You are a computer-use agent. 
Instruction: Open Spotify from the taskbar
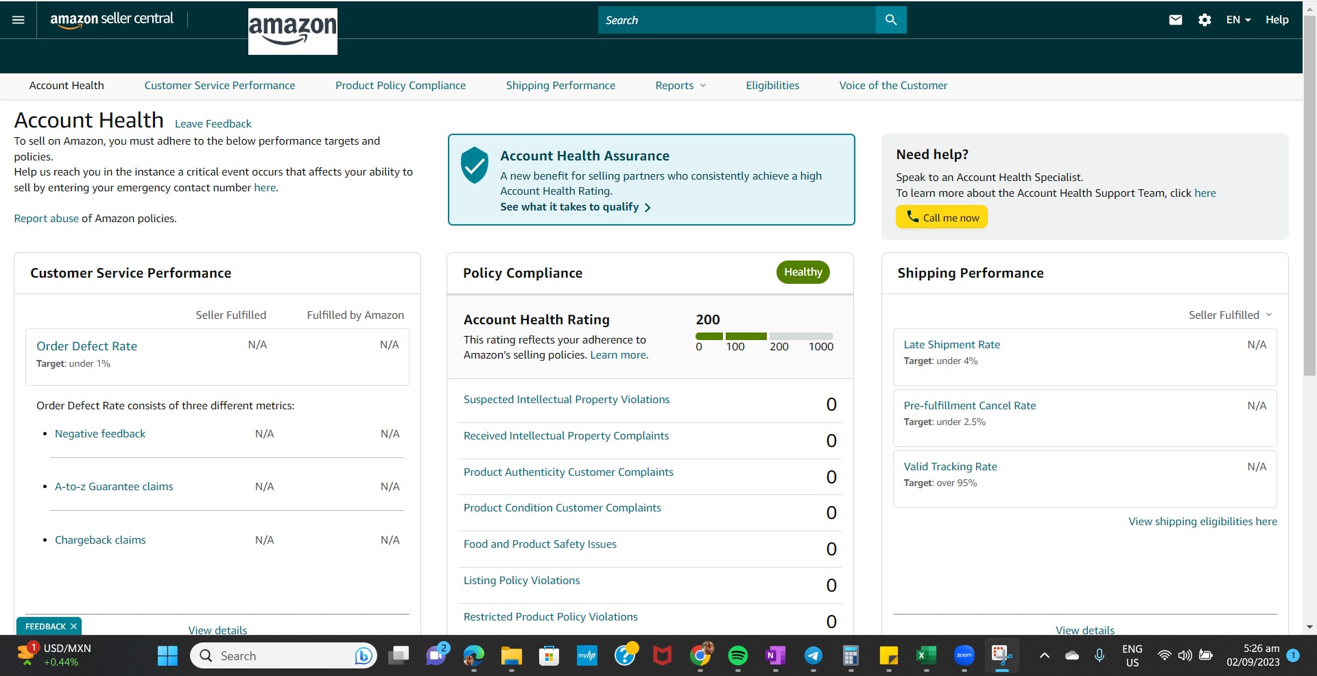point(738,656)
